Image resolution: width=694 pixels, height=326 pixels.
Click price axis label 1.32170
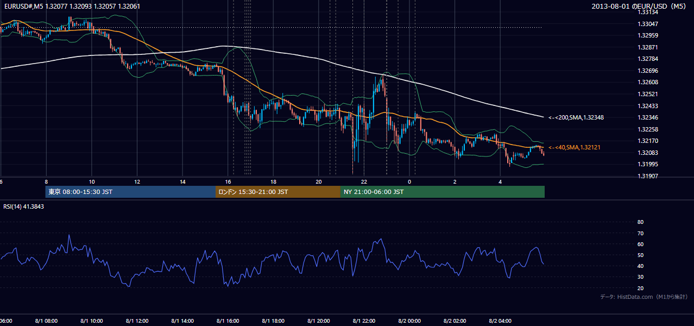coord(648,141)
